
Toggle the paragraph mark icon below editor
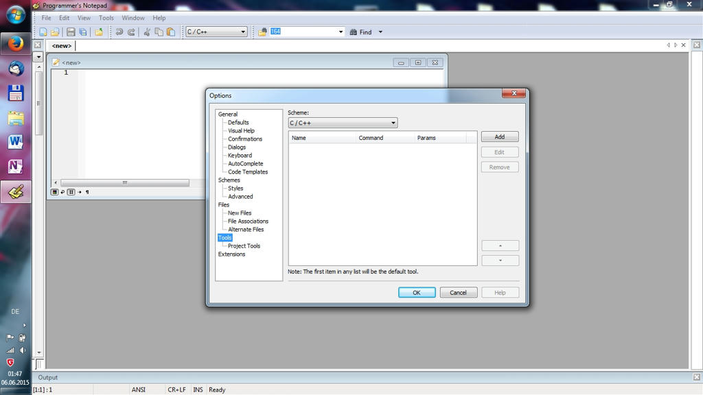87,192
